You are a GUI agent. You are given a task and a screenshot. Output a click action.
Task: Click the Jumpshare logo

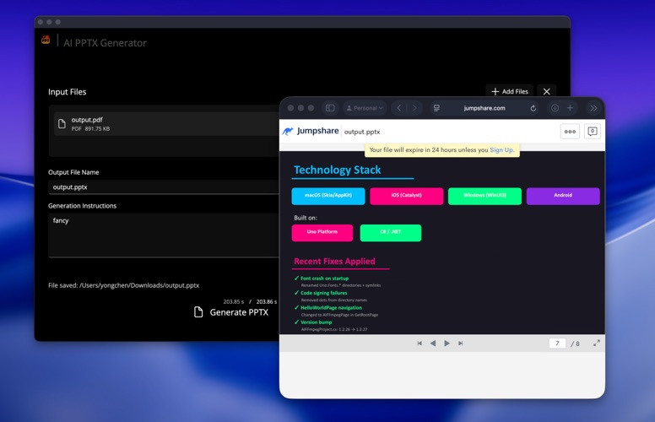[x=311, y=131]
